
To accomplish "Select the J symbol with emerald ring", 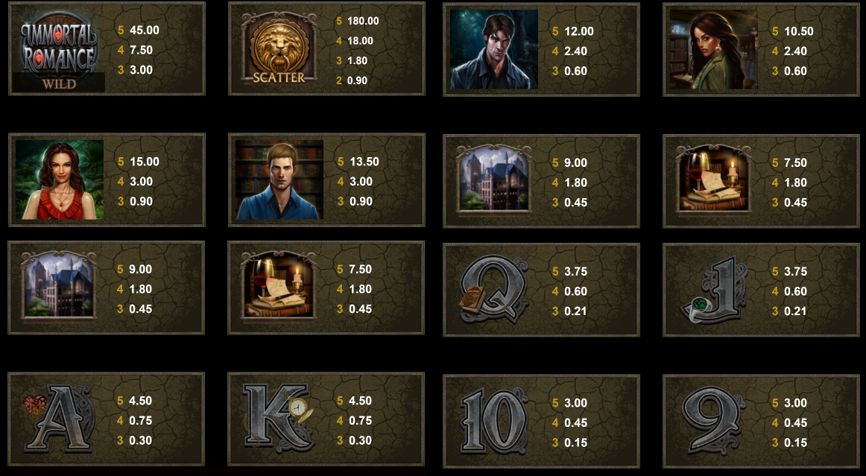I will (714, 290).
